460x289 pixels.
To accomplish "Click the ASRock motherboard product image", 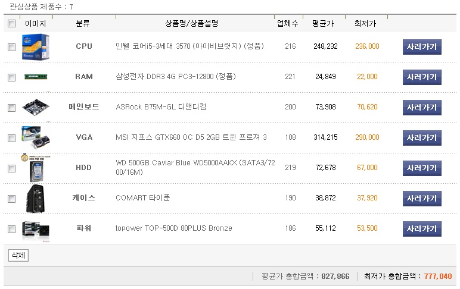I will pos(35,108).
